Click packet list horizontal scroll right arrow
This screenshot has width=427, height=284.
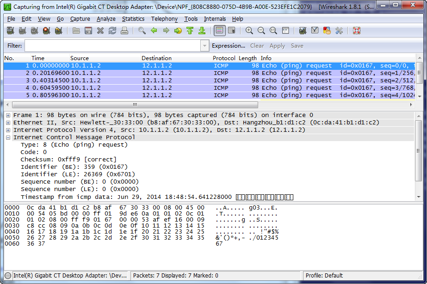pyautogui.click(x=411, y=105)
